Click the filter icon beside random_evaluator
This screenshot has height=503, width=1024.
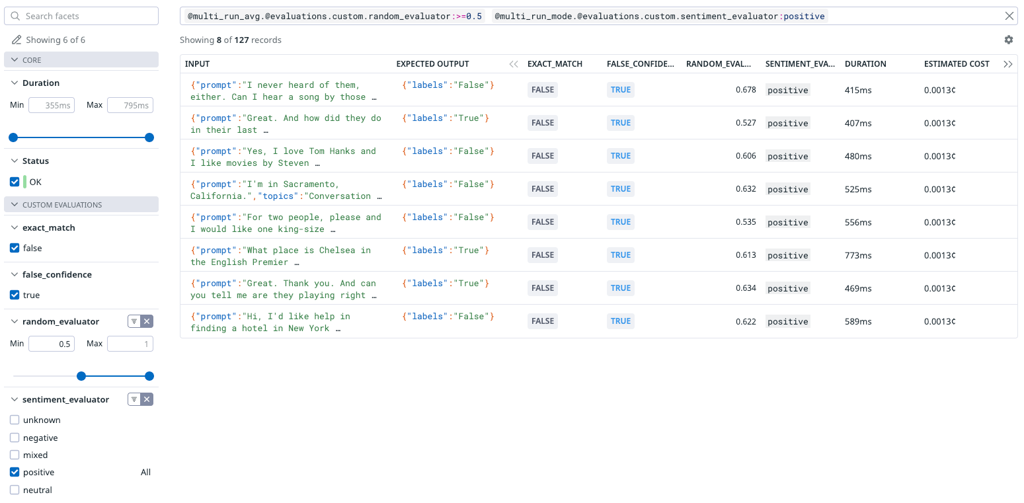point(134,321)
